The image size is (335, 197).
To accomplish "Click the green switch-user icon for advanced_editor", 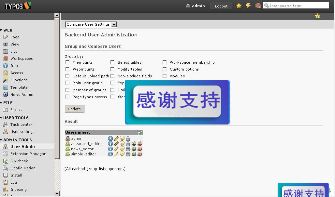I will (x=134, y=144).
